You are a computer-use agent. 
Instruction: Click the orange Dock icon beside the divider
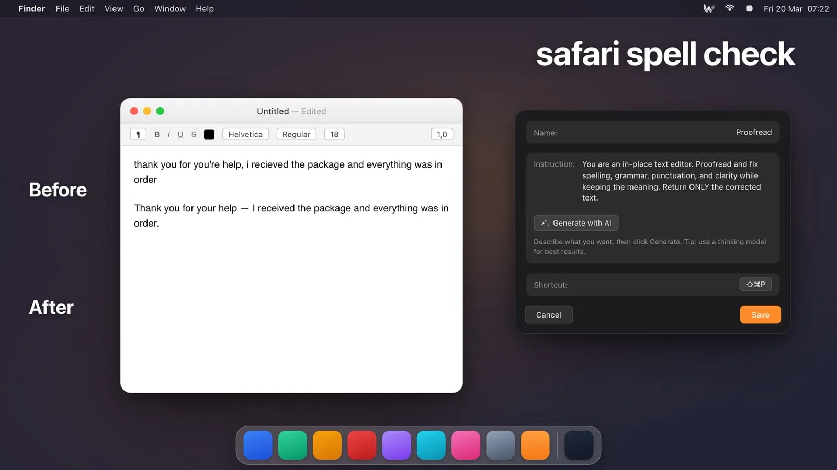pos(535,445)
